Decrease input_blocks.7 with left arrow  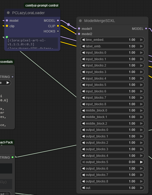[x=83, y=98]
